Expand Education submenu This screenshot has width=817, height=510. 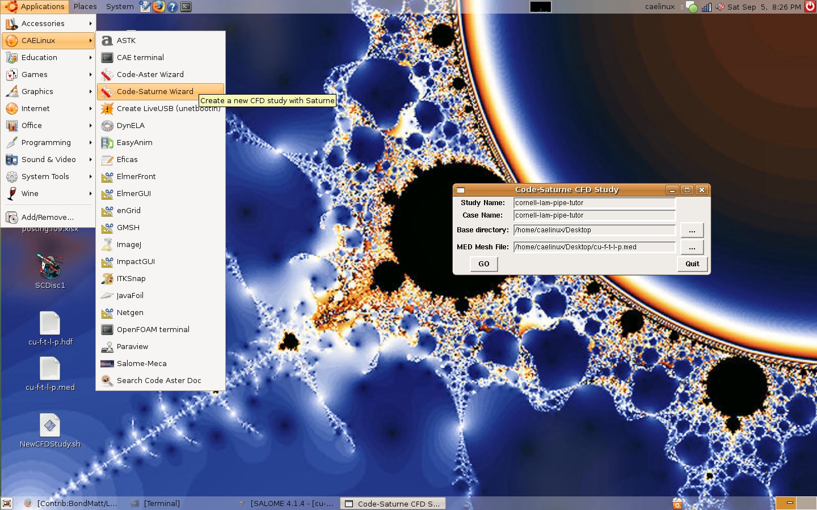[x=48, y=57]
